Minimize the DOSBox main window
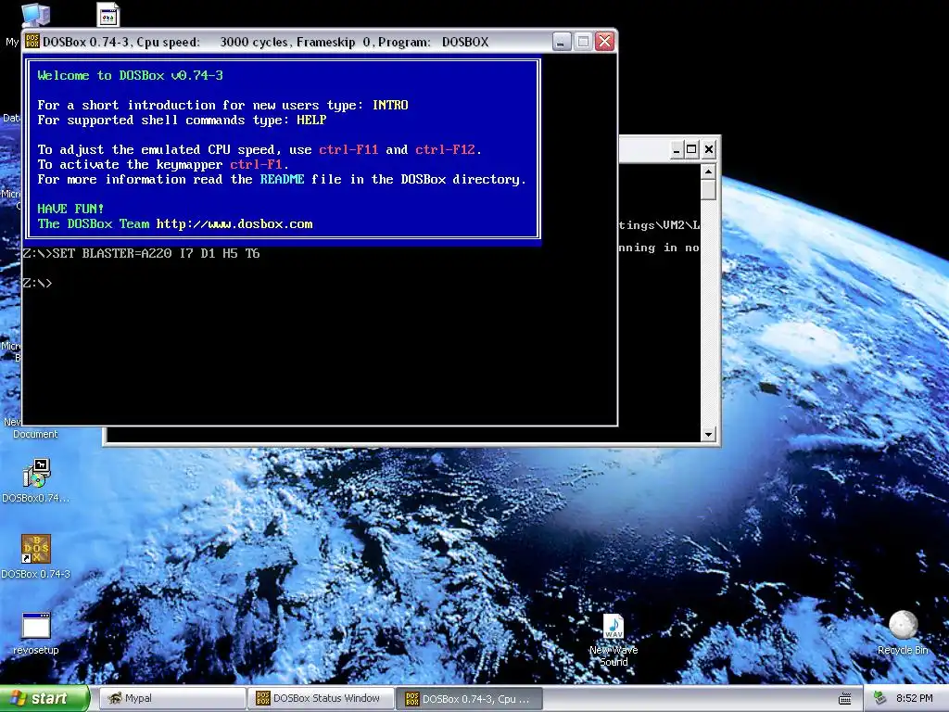Image resolution: width=949 pixels, height=712 pixels. pos(561,41)
